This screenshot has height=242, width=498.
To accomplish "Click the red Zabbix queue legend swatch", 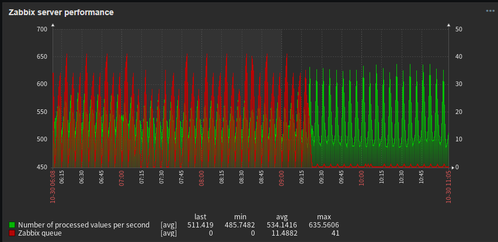I will tap(12, 233).
